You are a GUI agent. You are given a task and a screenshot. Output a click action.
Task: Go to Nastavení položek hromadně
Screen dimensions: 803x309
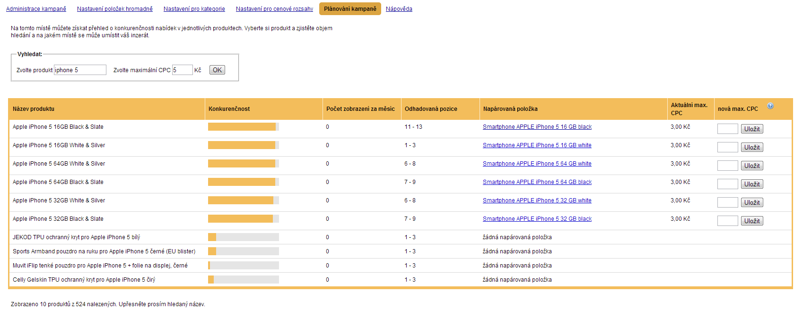click(x=115, y=9)
